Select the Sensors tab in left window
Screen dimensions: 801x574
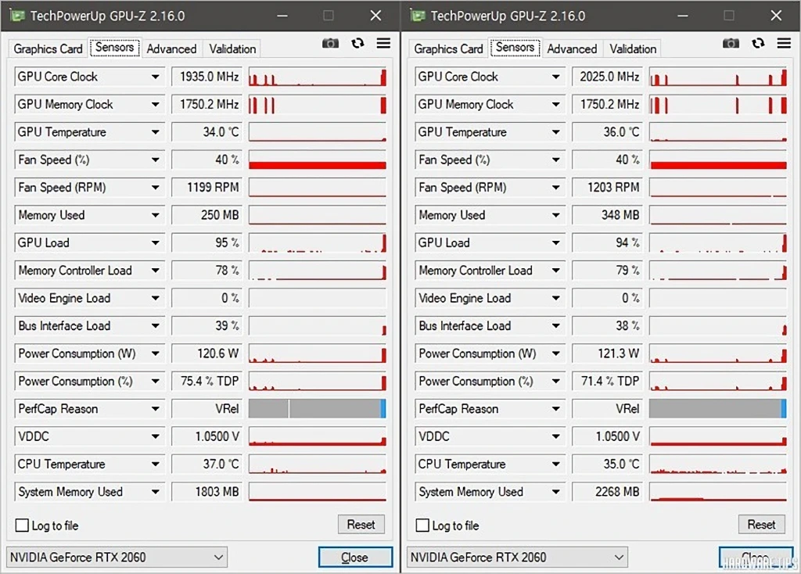click(x=114, y=48)
